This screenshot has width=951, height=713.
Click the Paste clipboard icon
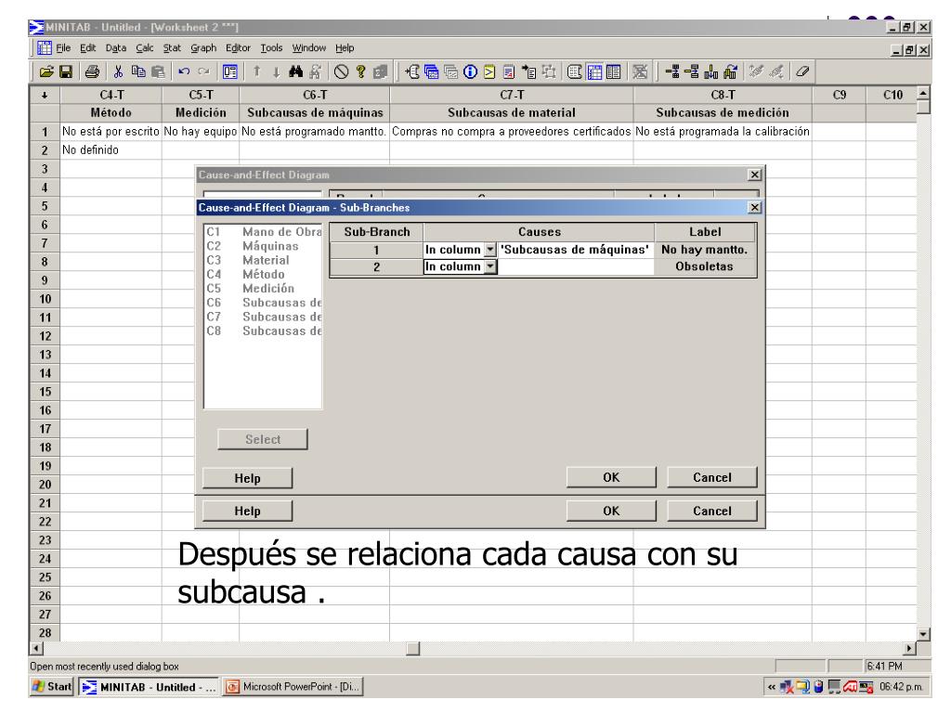click(x=158, y=72)
